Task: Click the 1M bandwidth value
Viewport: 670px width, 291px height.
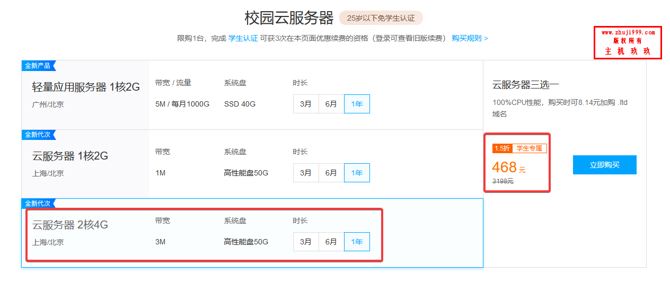Action: [160, 173]
